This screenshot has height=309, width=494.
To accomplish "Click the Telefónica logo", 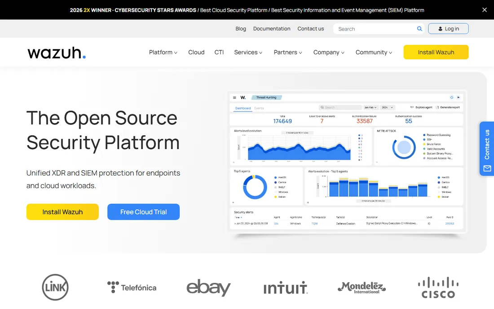I will point(132,287).
